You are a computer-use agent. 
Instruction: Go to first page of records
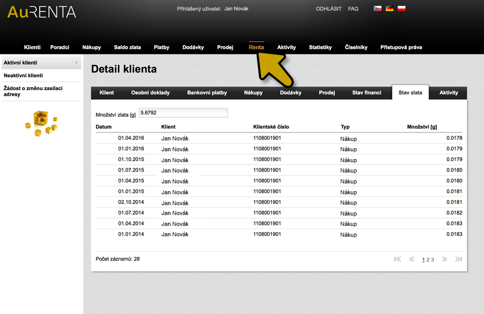point(397,259)
